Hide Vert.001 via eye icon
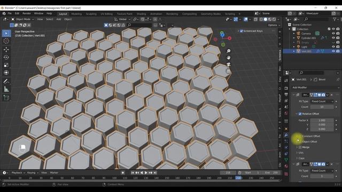342x192 pixels. click(333, 51)
